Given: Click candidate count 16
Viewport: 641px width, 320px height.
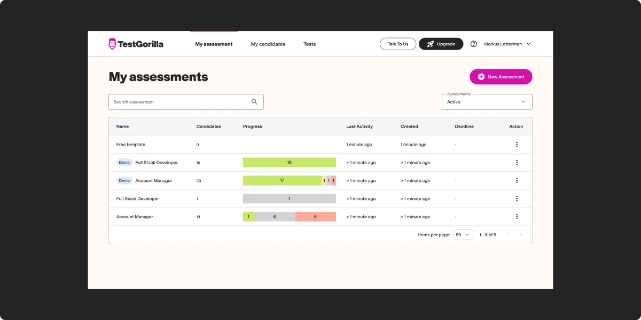Looking at the screenshot, I should tap(198, 163).
